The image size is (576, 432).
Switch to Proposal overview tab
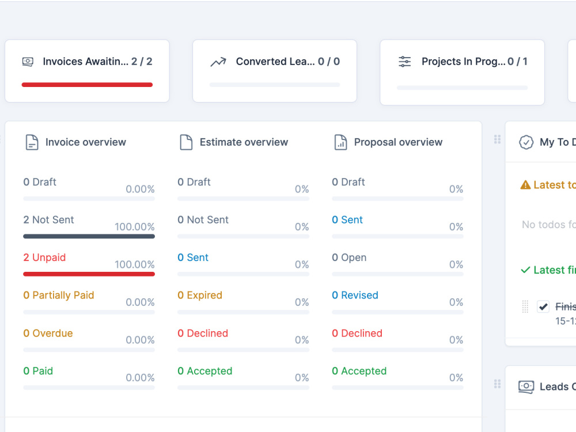[x=398, y=142]
